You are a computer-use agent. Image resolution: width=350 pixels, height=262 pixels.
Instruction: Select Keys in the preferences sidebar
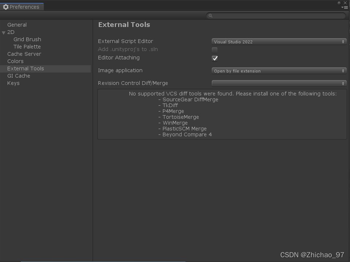tap(13, 83)
